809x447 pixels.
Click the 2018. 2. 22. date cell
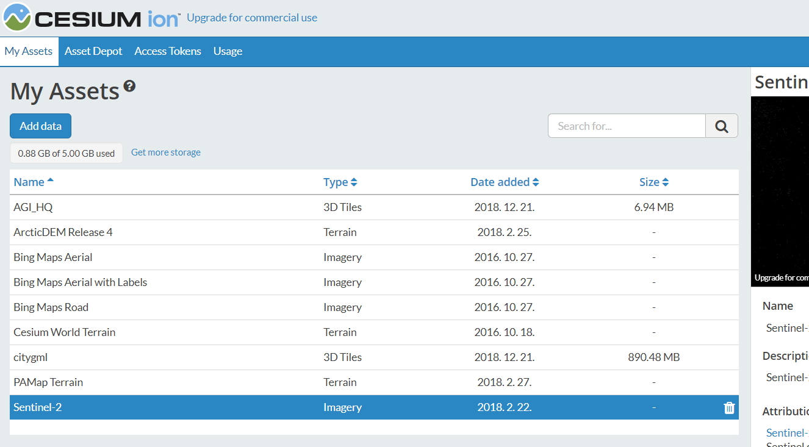pyautogui.click(x=505, y=407)
